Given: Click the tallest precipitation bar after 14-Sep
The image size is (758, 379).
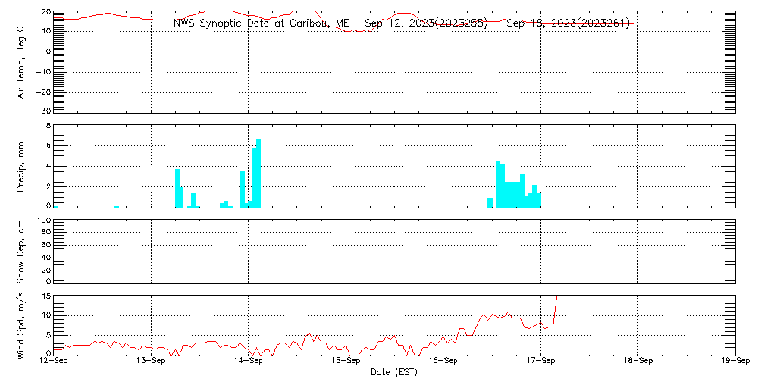Looking at the screenshot, I should click(x=258, y=174).
